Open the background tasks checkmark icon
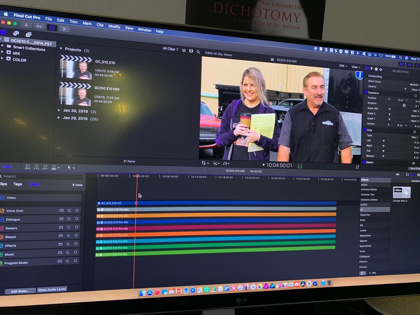This screenshot has height=315, width=420. pyautogui.click(x=52, y=27)
